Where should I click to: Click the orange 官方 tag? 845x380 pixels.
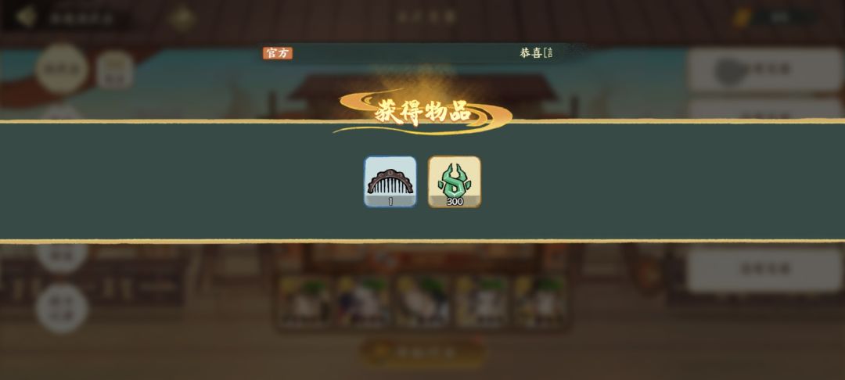(x=278, y=52)
